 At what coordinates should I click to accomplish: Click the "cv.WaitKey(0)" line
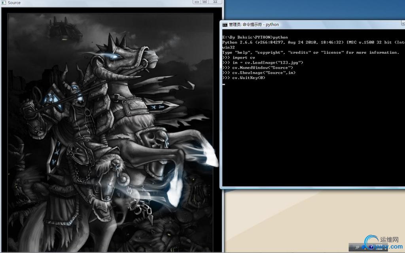pos(244,78)
